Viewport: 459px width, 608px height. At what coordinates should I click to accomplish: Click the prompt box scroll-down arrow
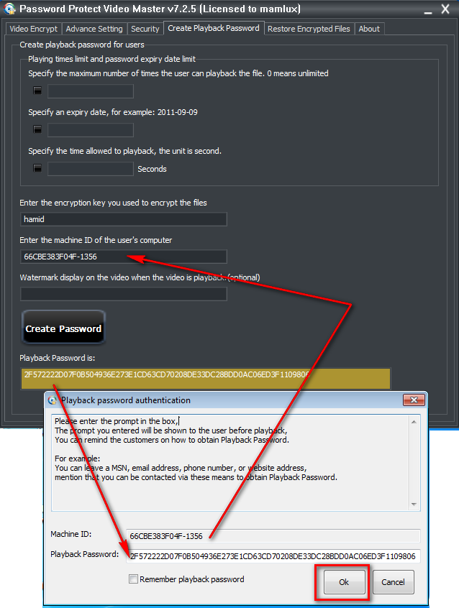coord(414,504)
